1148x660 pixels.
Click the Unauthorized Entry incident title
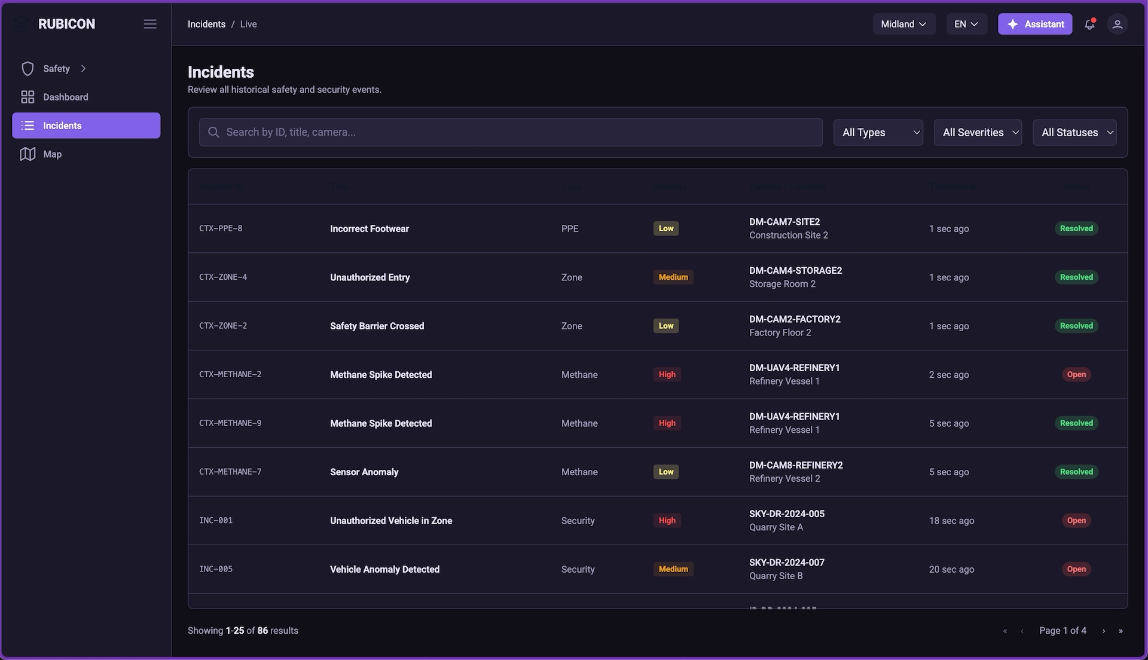click(370, 277)
